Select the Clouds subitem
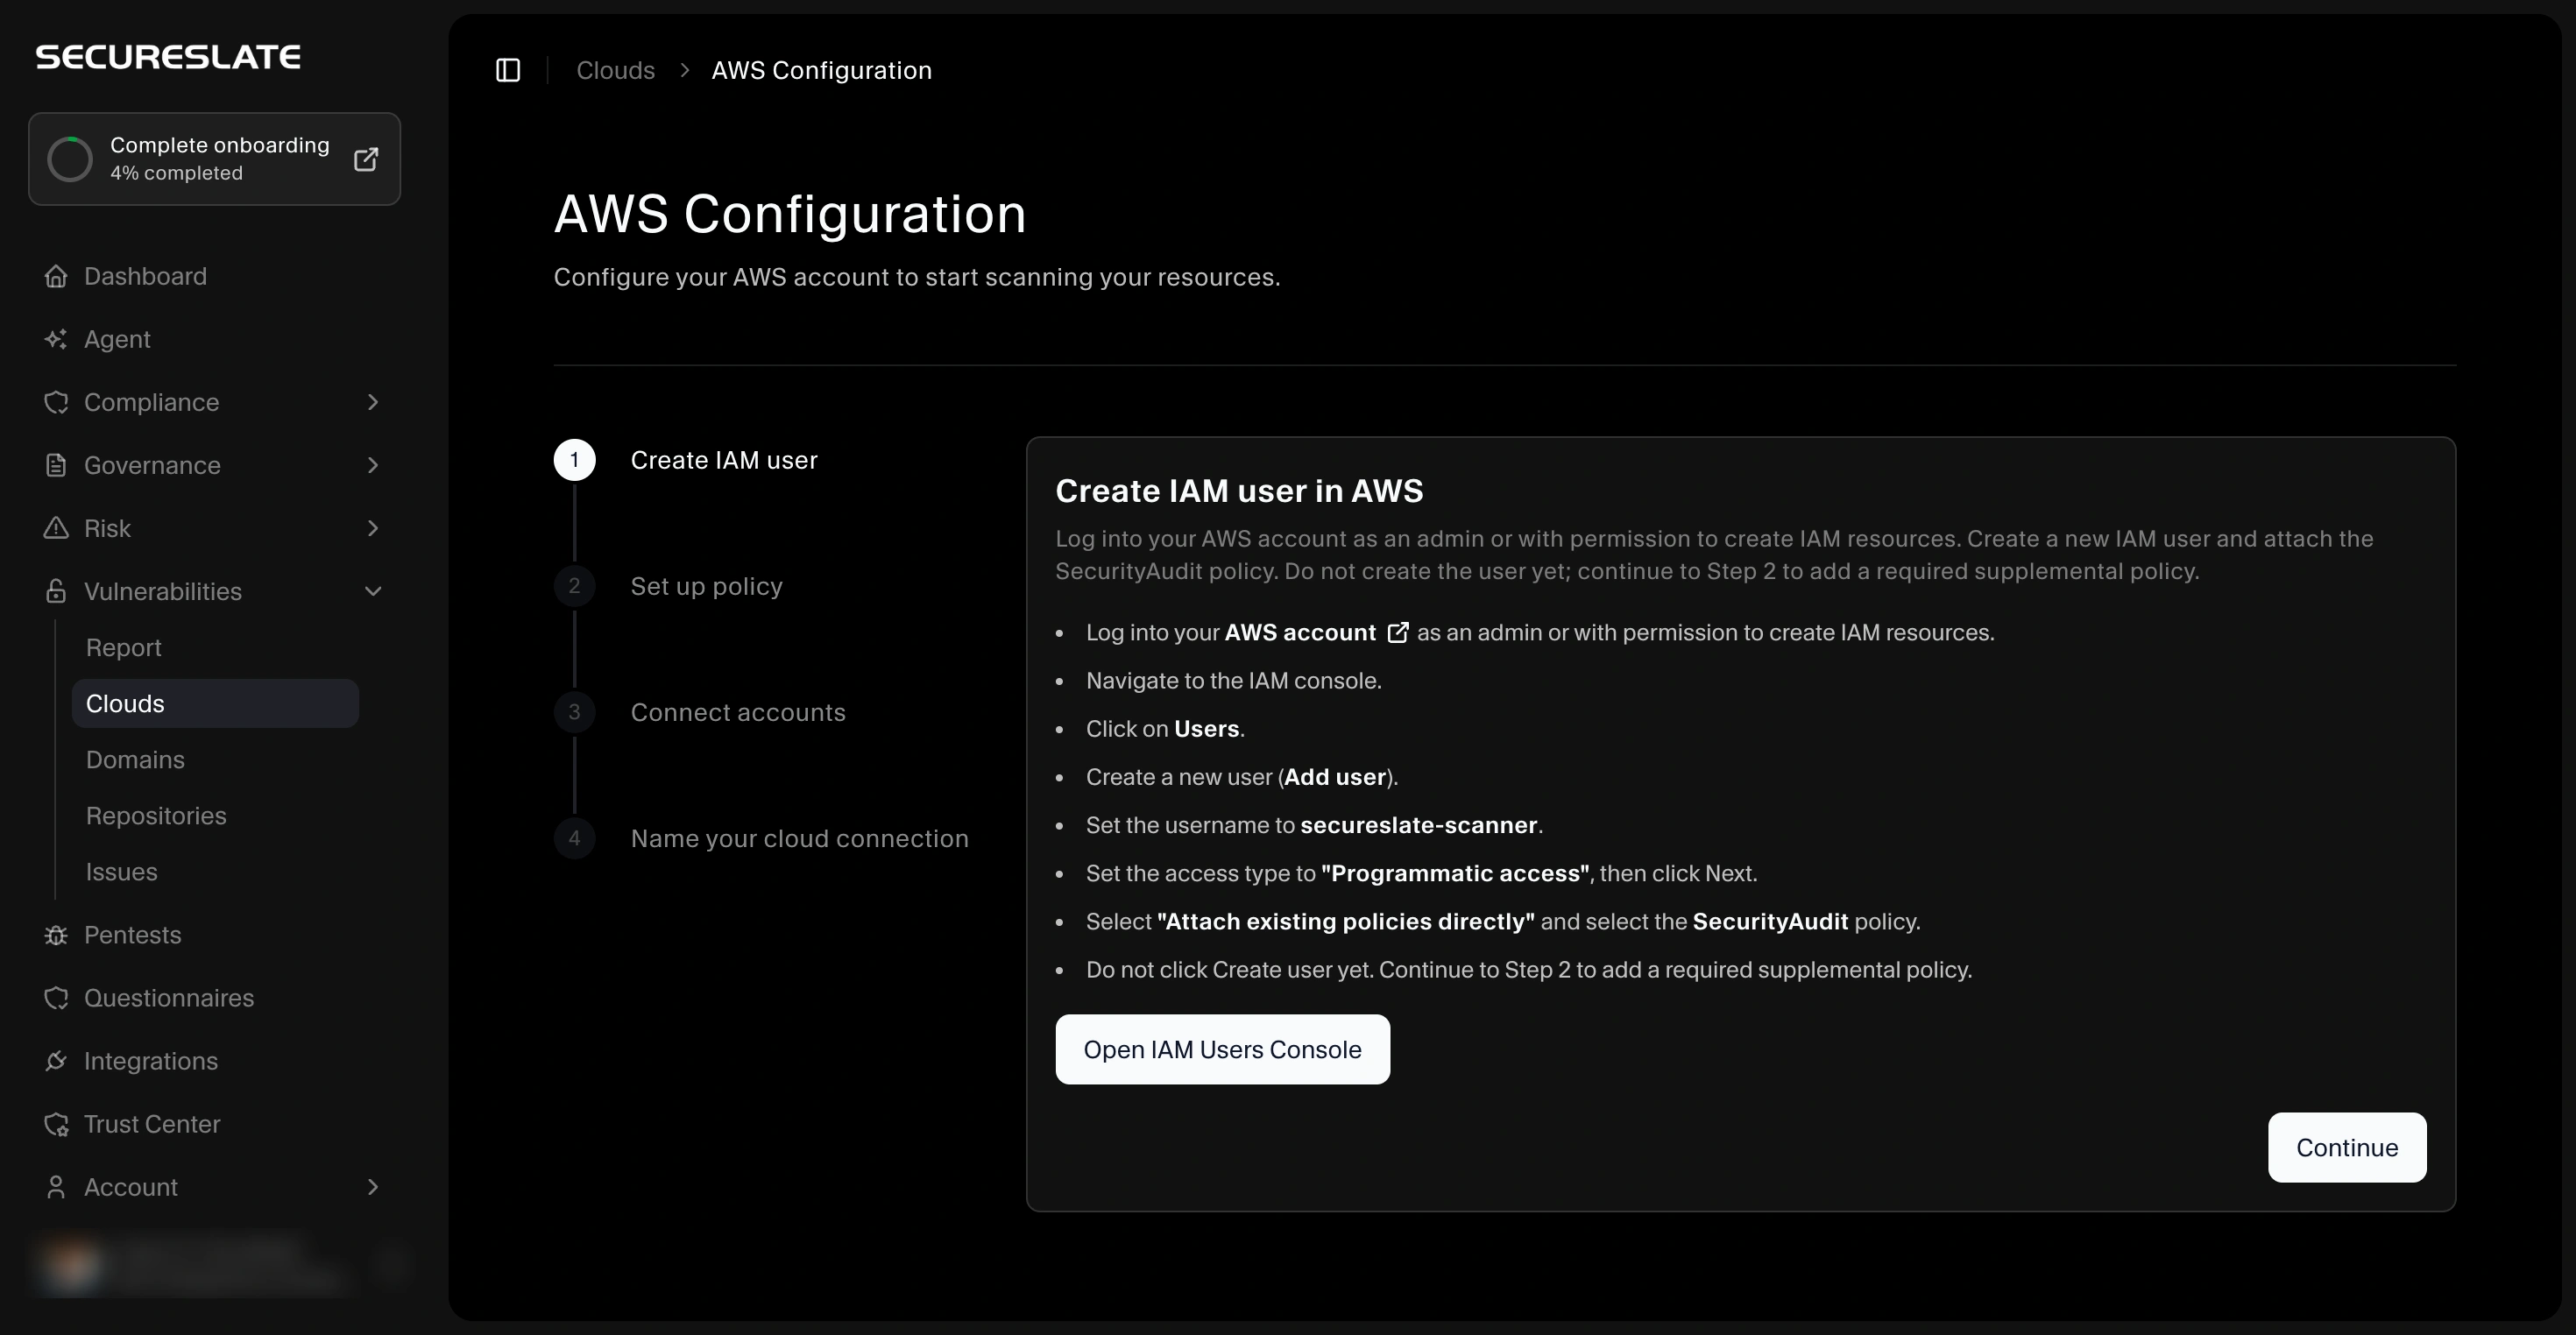 click(x=215, y=703)
